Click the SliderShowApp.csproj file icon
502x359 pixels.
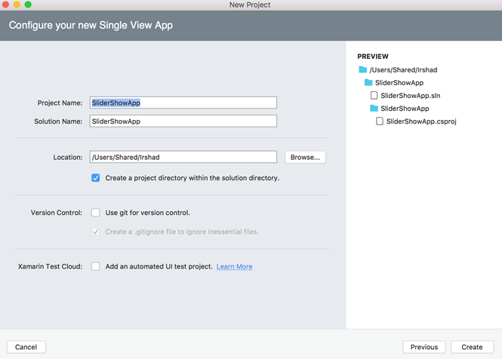380,121
